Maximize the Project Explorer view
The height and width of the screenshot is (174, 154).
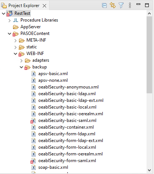point(147,5)
